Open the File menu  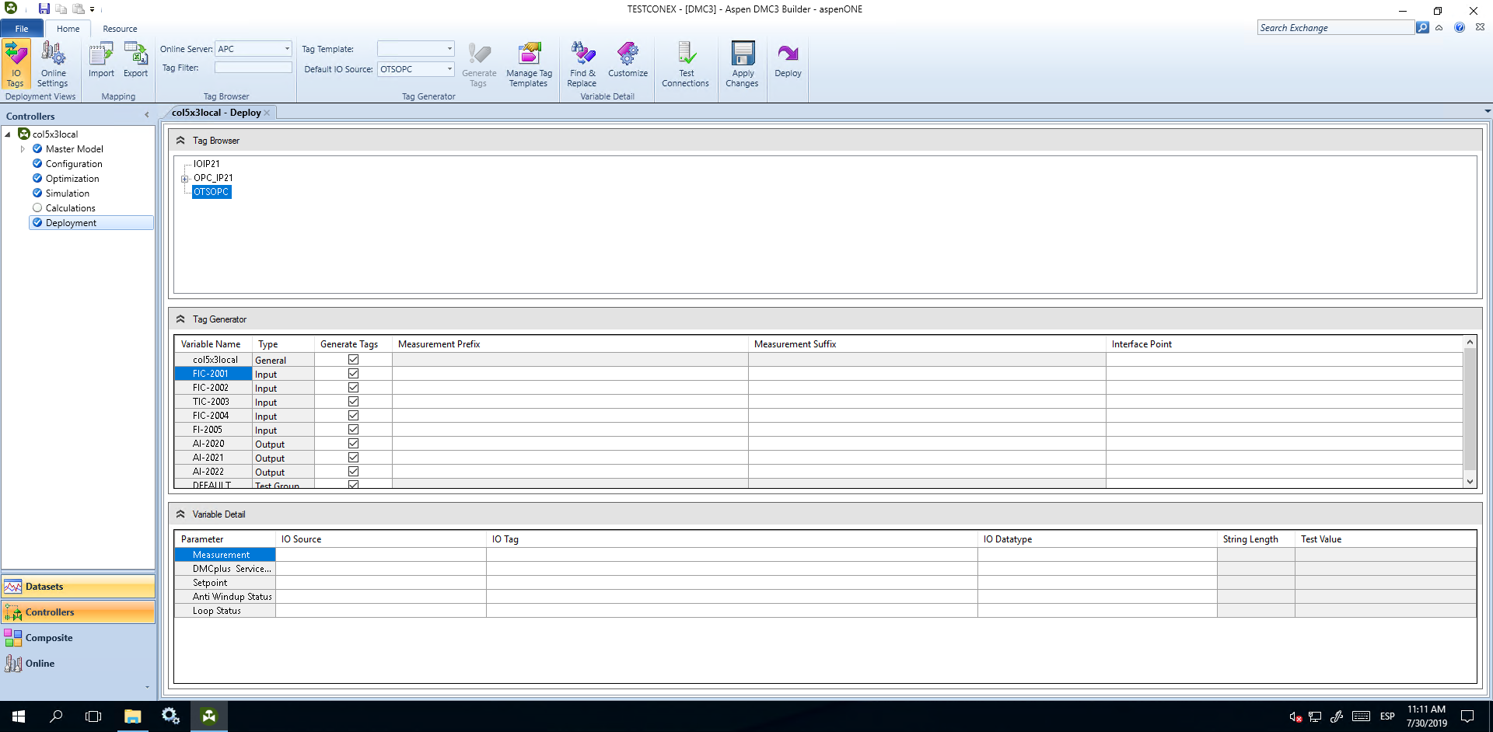click(22, 29)
